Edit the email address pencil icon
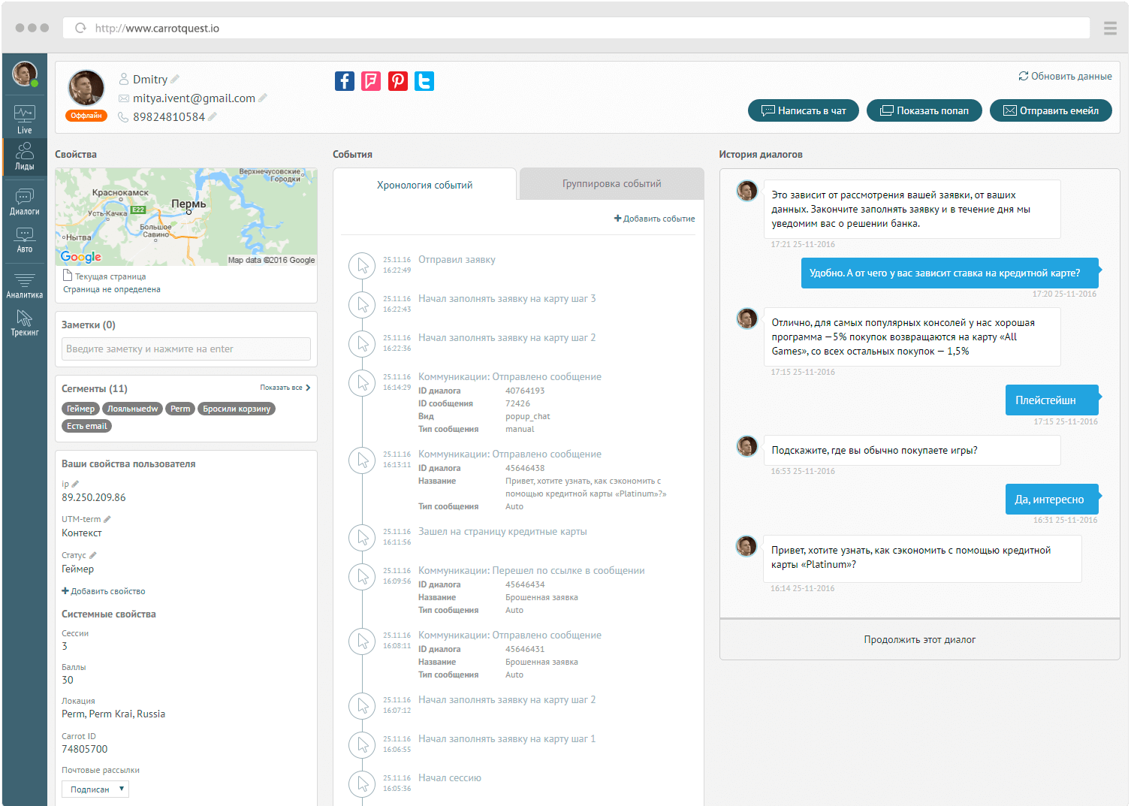Image resolution: width=1131 pixels, height=806 pixels. click(263, 98)
